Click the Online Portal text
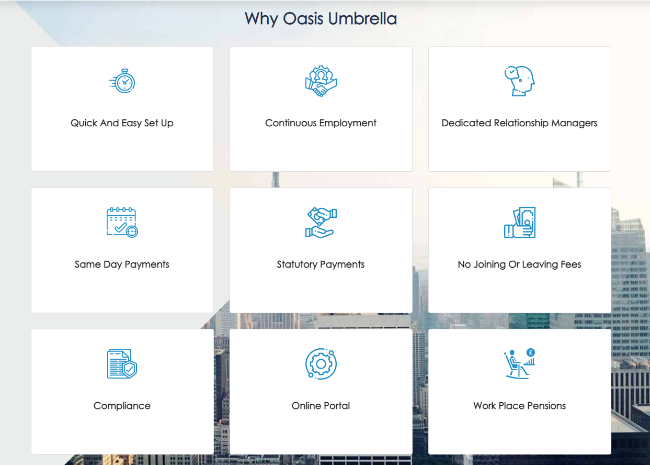This screenshot has height=465, width=650. pos(321,405)
